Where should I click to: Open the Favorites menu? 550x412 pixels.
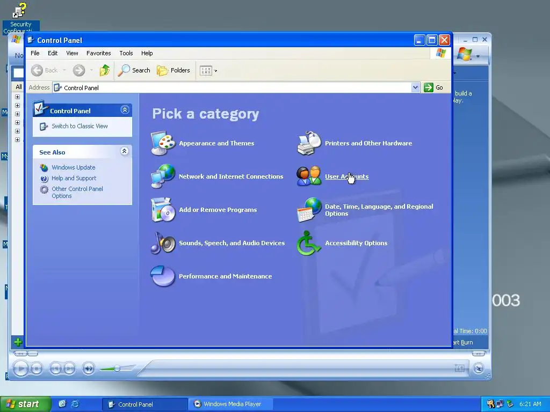[99, 53]
